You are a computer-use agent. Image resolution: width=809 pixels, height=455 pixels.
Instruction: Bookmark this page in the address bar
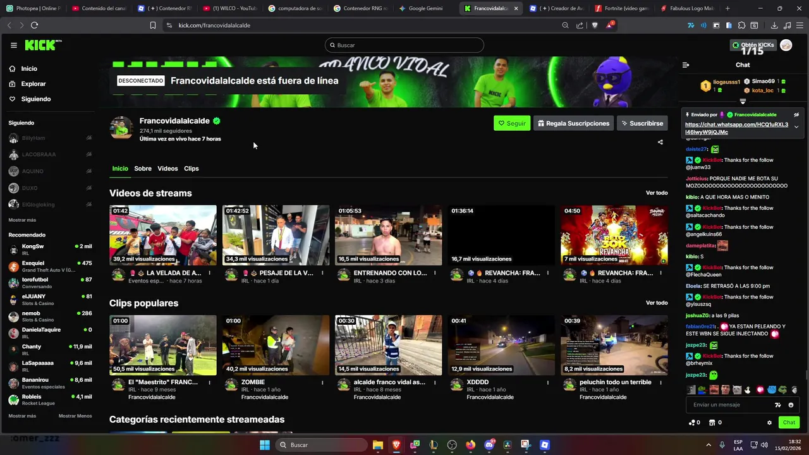click(153, 25)
